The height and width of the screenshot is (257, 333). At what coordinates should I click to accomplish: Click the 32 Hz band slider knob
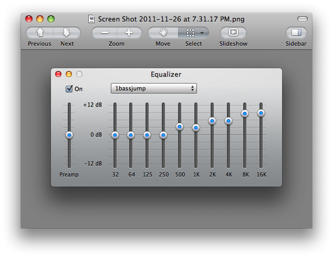(x=115, y=135)
